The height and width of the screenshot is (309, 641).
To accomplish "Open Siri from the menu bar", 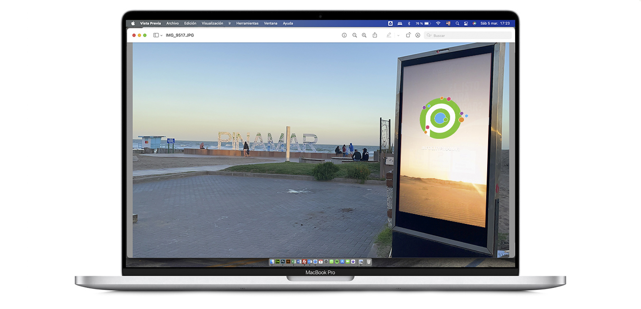I will (474, 23).
